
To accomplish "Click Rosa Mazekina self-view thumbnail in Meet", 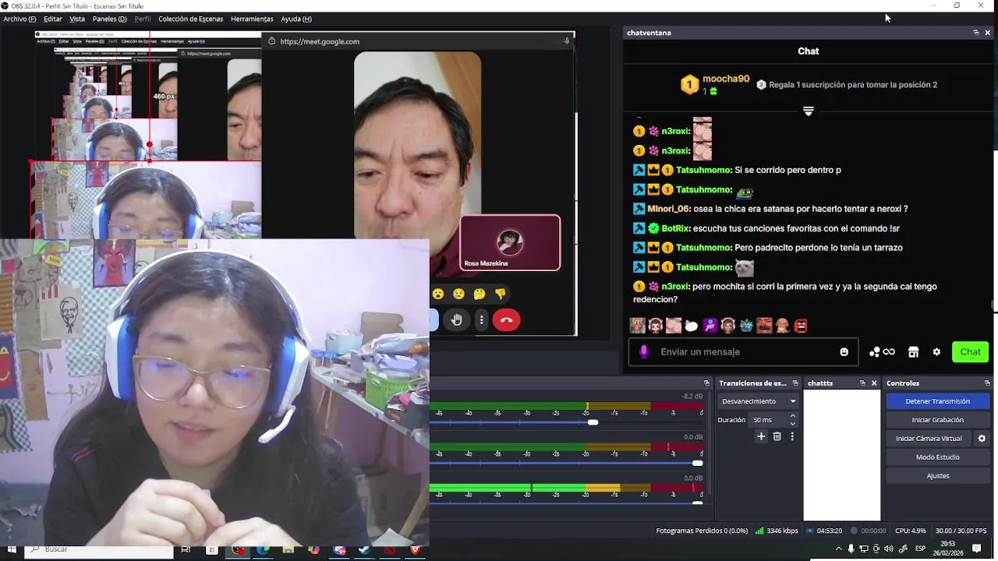I will pos(510,242).
